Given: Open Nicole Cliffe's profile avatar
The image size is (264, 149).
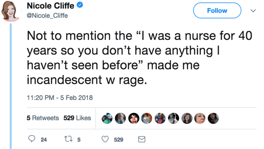Looking at the screenshot, I should pyautogui.click(x=10, y=11).
